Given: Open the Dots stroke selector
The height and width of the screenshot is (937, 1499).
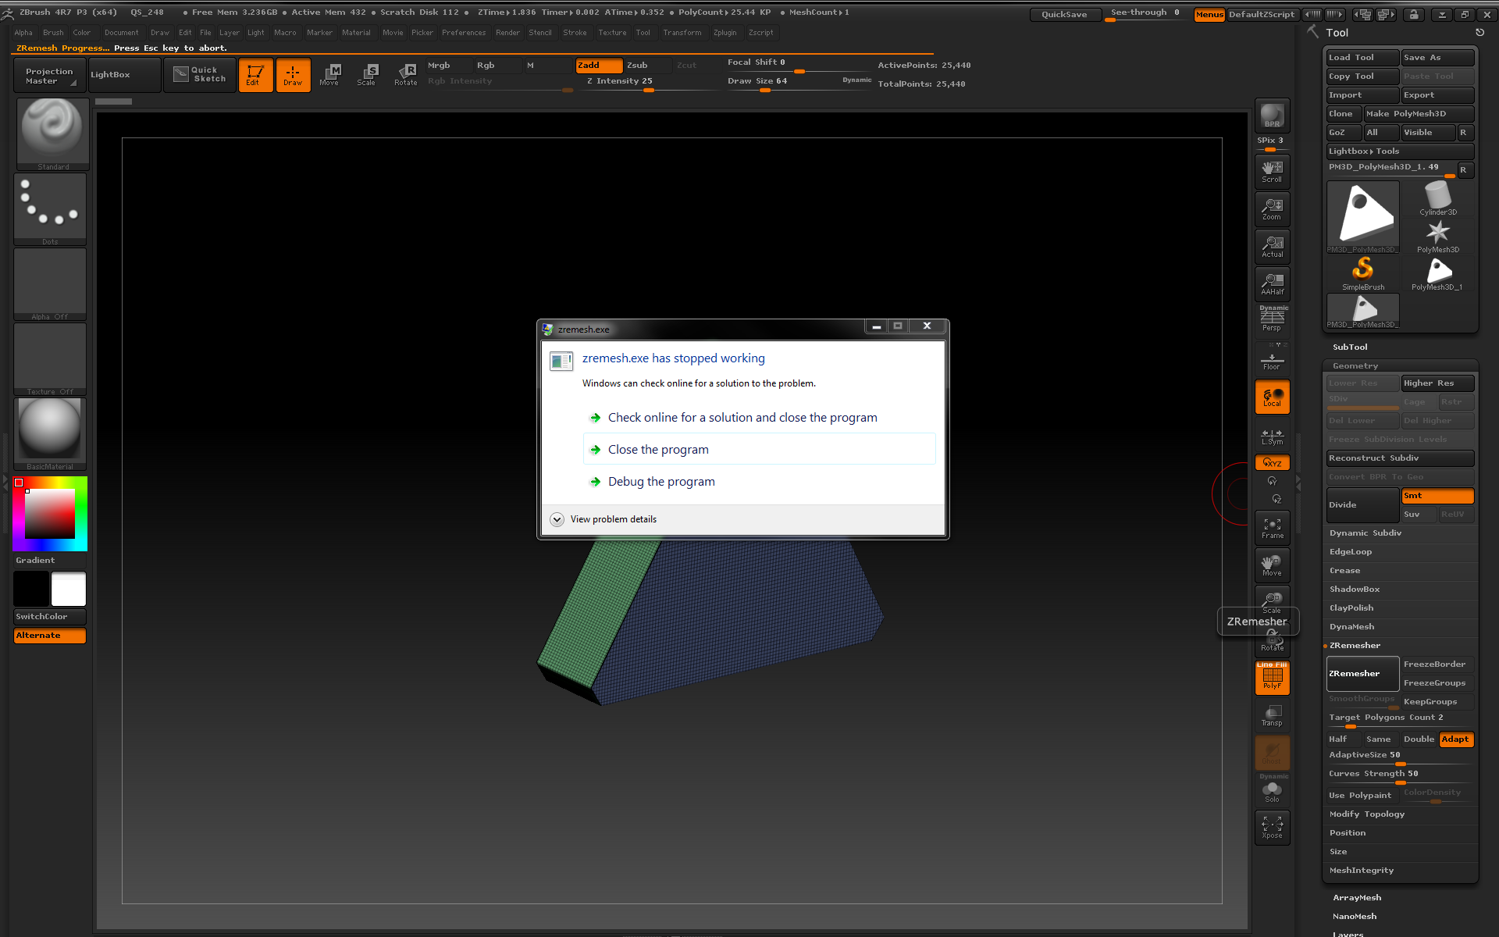Looking at the screenshot, I should coord(50,209).
